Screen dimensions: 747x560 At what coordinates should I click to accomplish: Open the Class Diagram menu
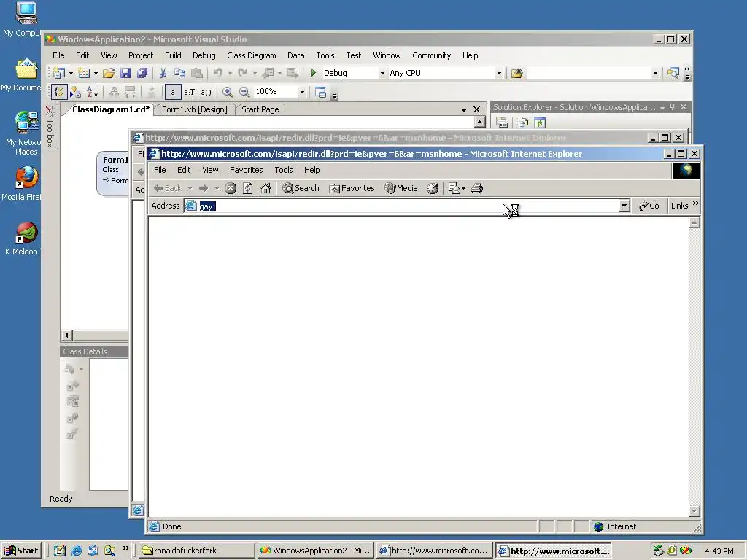(x=252, y=55)
